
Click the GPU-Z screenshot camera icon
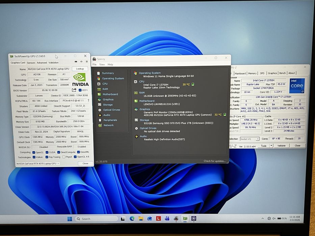[x=76, y=62]
